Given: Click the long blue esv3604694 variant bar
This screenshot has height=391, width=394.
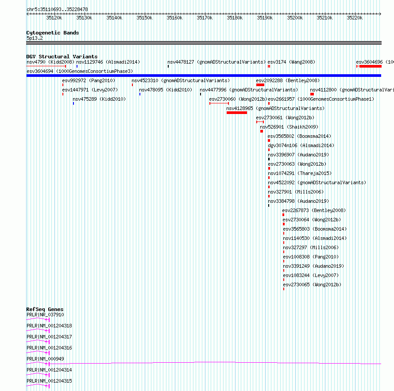Looking at the screenshot, I should [x=204, y=76].
